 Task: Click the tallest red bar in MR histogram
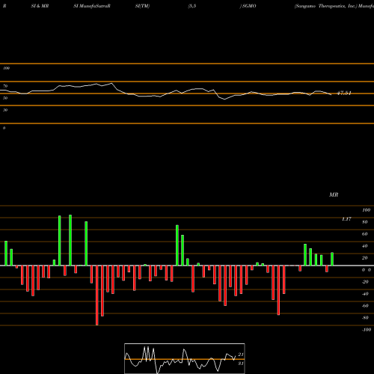tap(97, 295)
